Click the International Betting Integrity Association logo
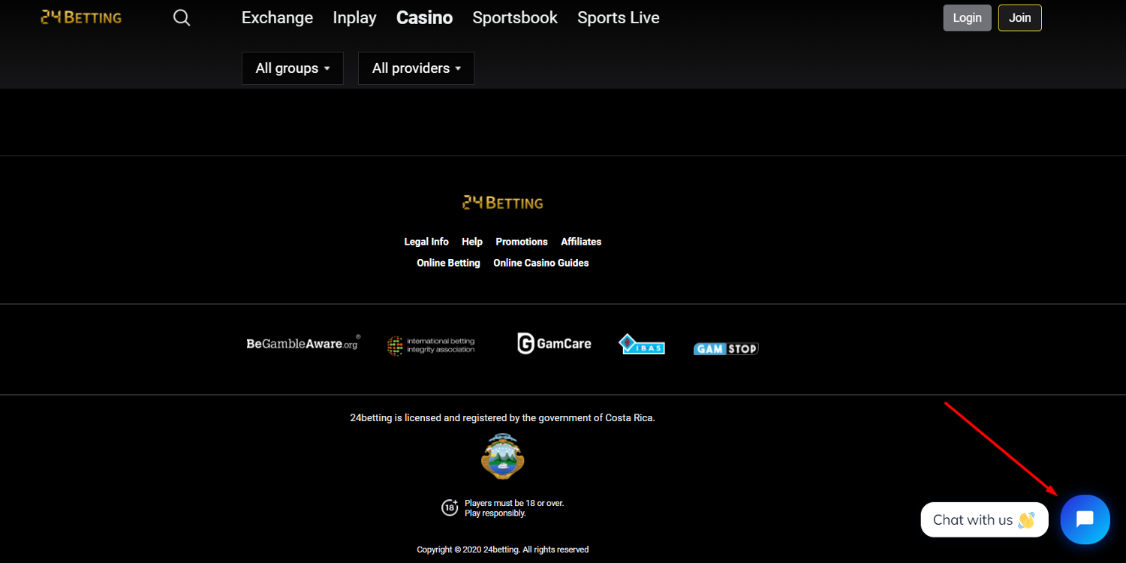This screenshot has width=1126, height=563. coord(431,345)
